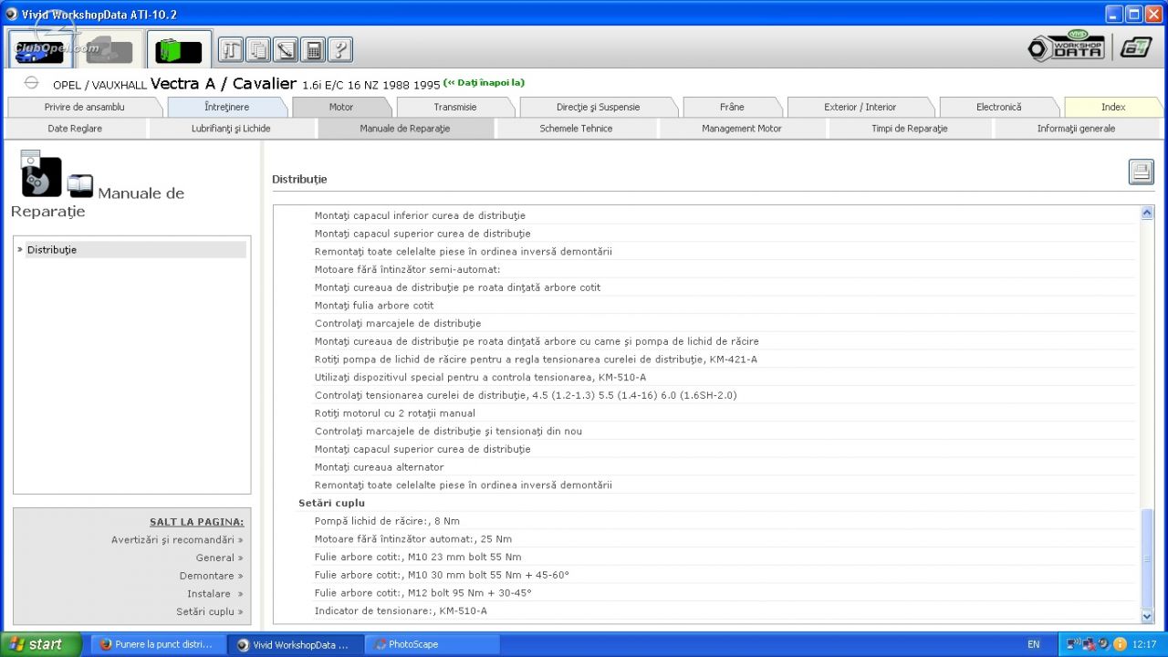
Task: Switch to Timpi de Reparație sub-tab
Action: (x=910, y=129)
